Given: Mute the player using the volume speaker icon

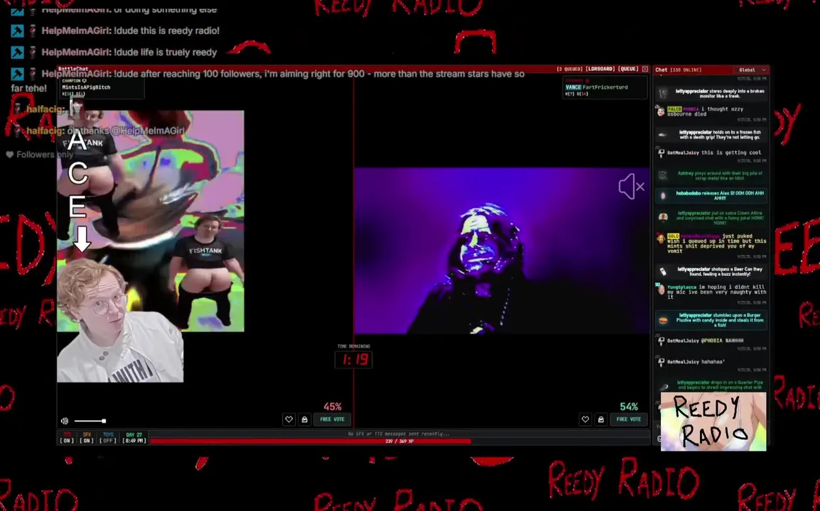Looking at the screenshot, I should coord(65,421).
